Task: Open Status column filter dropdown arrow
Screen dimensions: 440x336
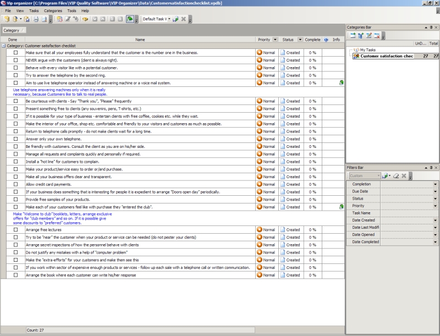Action: pyautogui.click(x=300, y=40)
